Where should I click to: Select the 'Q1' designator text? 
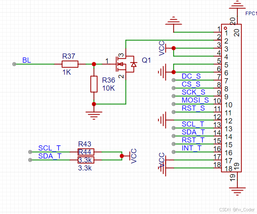[x=146, y=60]
